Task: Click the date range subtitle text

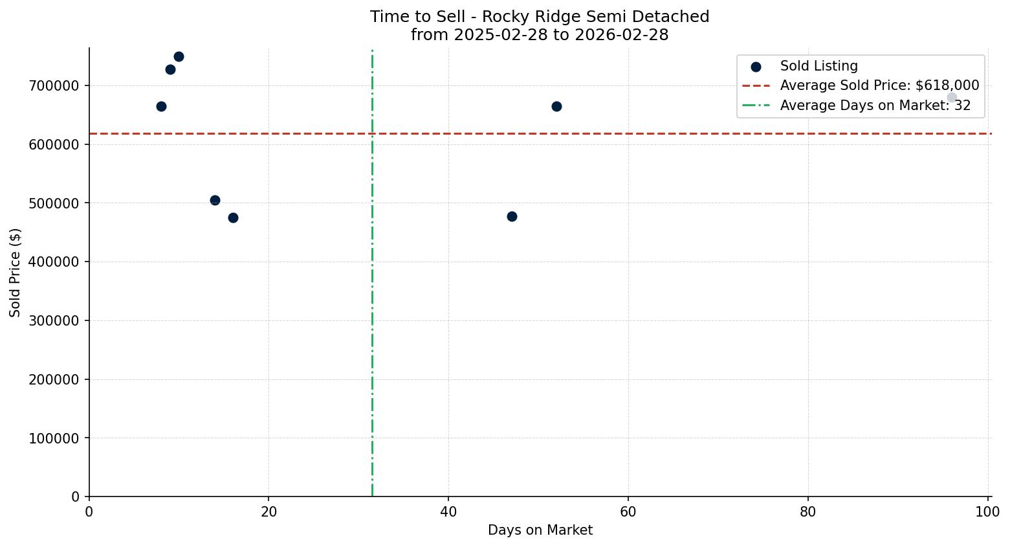Action: [540, 35]
